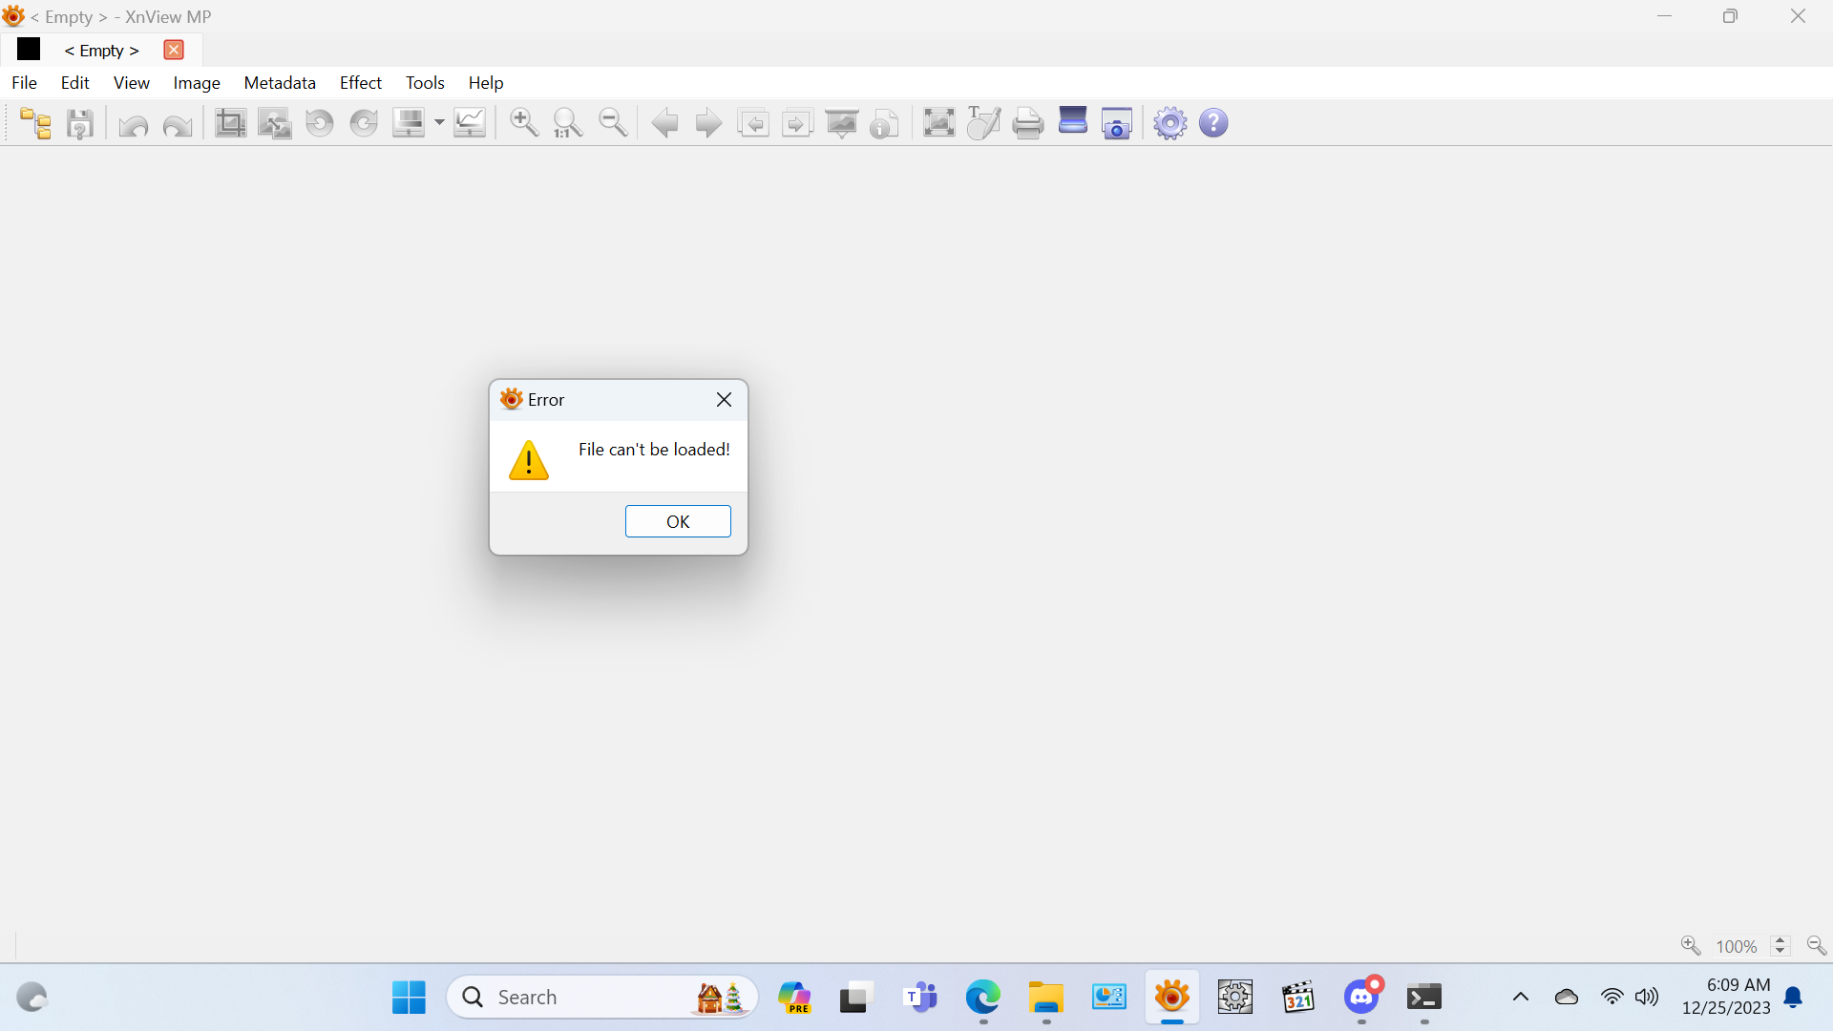This screenshot has height=1031, width=1833.
Task: Click the Print icon in toolbar
Action: click(x=1028, y=123)
